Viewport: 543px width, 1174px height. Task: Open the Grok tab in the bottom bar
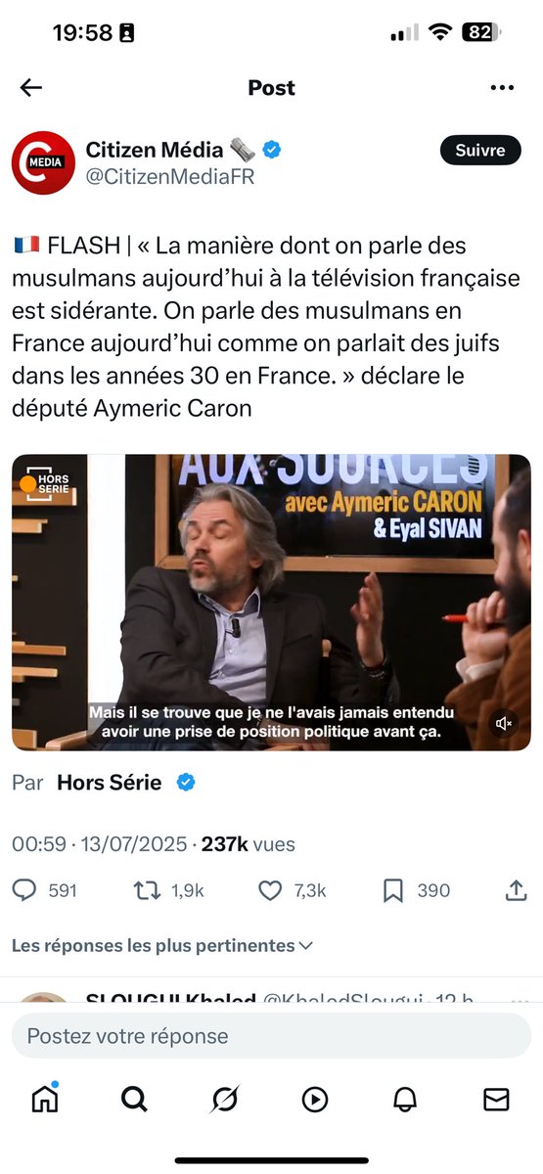point(224,1099)
